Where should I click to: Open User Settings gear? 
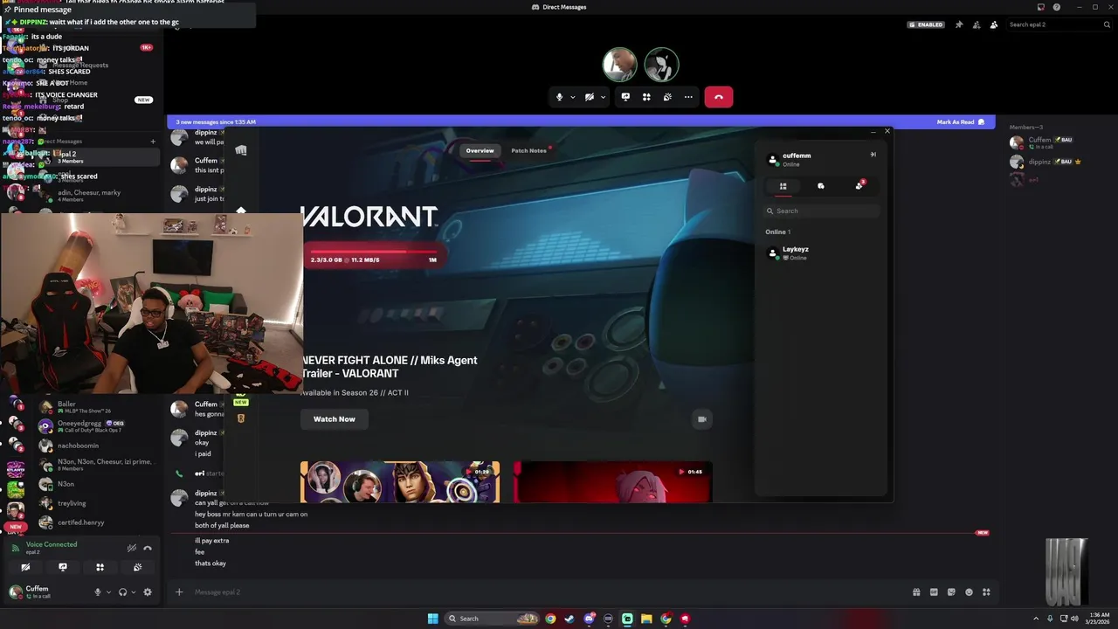pyautogui.click(x=148, y=591)
